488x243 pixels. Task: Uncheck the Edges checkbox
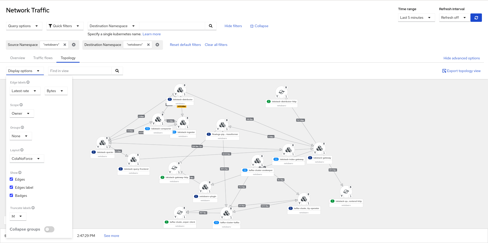11,179
